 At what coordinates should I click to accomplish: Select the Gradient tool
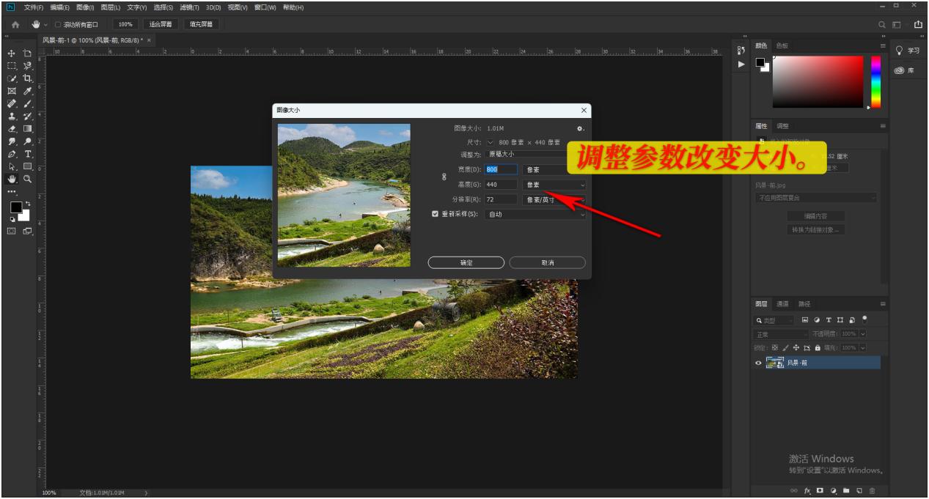[x=28, y=129]
